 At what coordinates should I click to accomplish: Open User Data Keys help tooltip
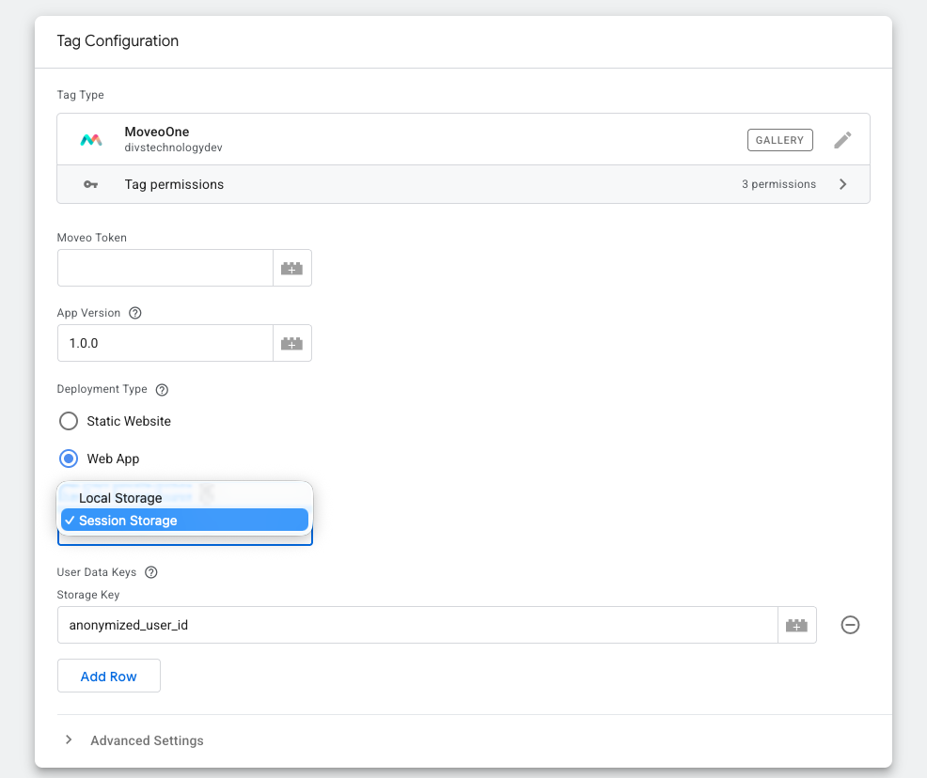tap(151, 572)
